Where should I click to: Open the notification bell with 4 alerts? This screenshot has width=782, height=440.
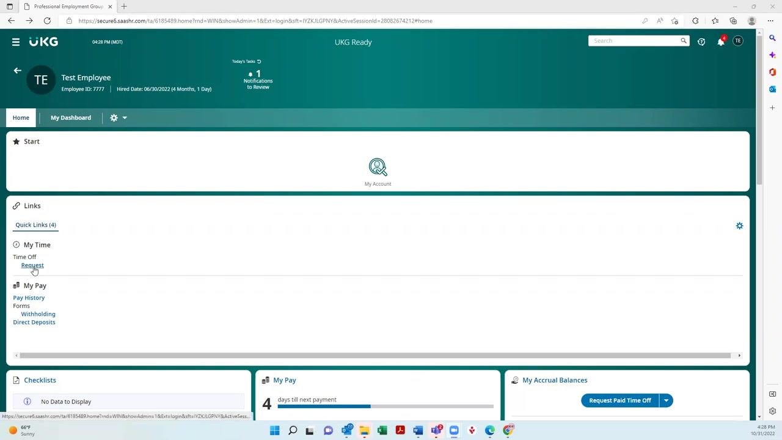coord(721,42)
